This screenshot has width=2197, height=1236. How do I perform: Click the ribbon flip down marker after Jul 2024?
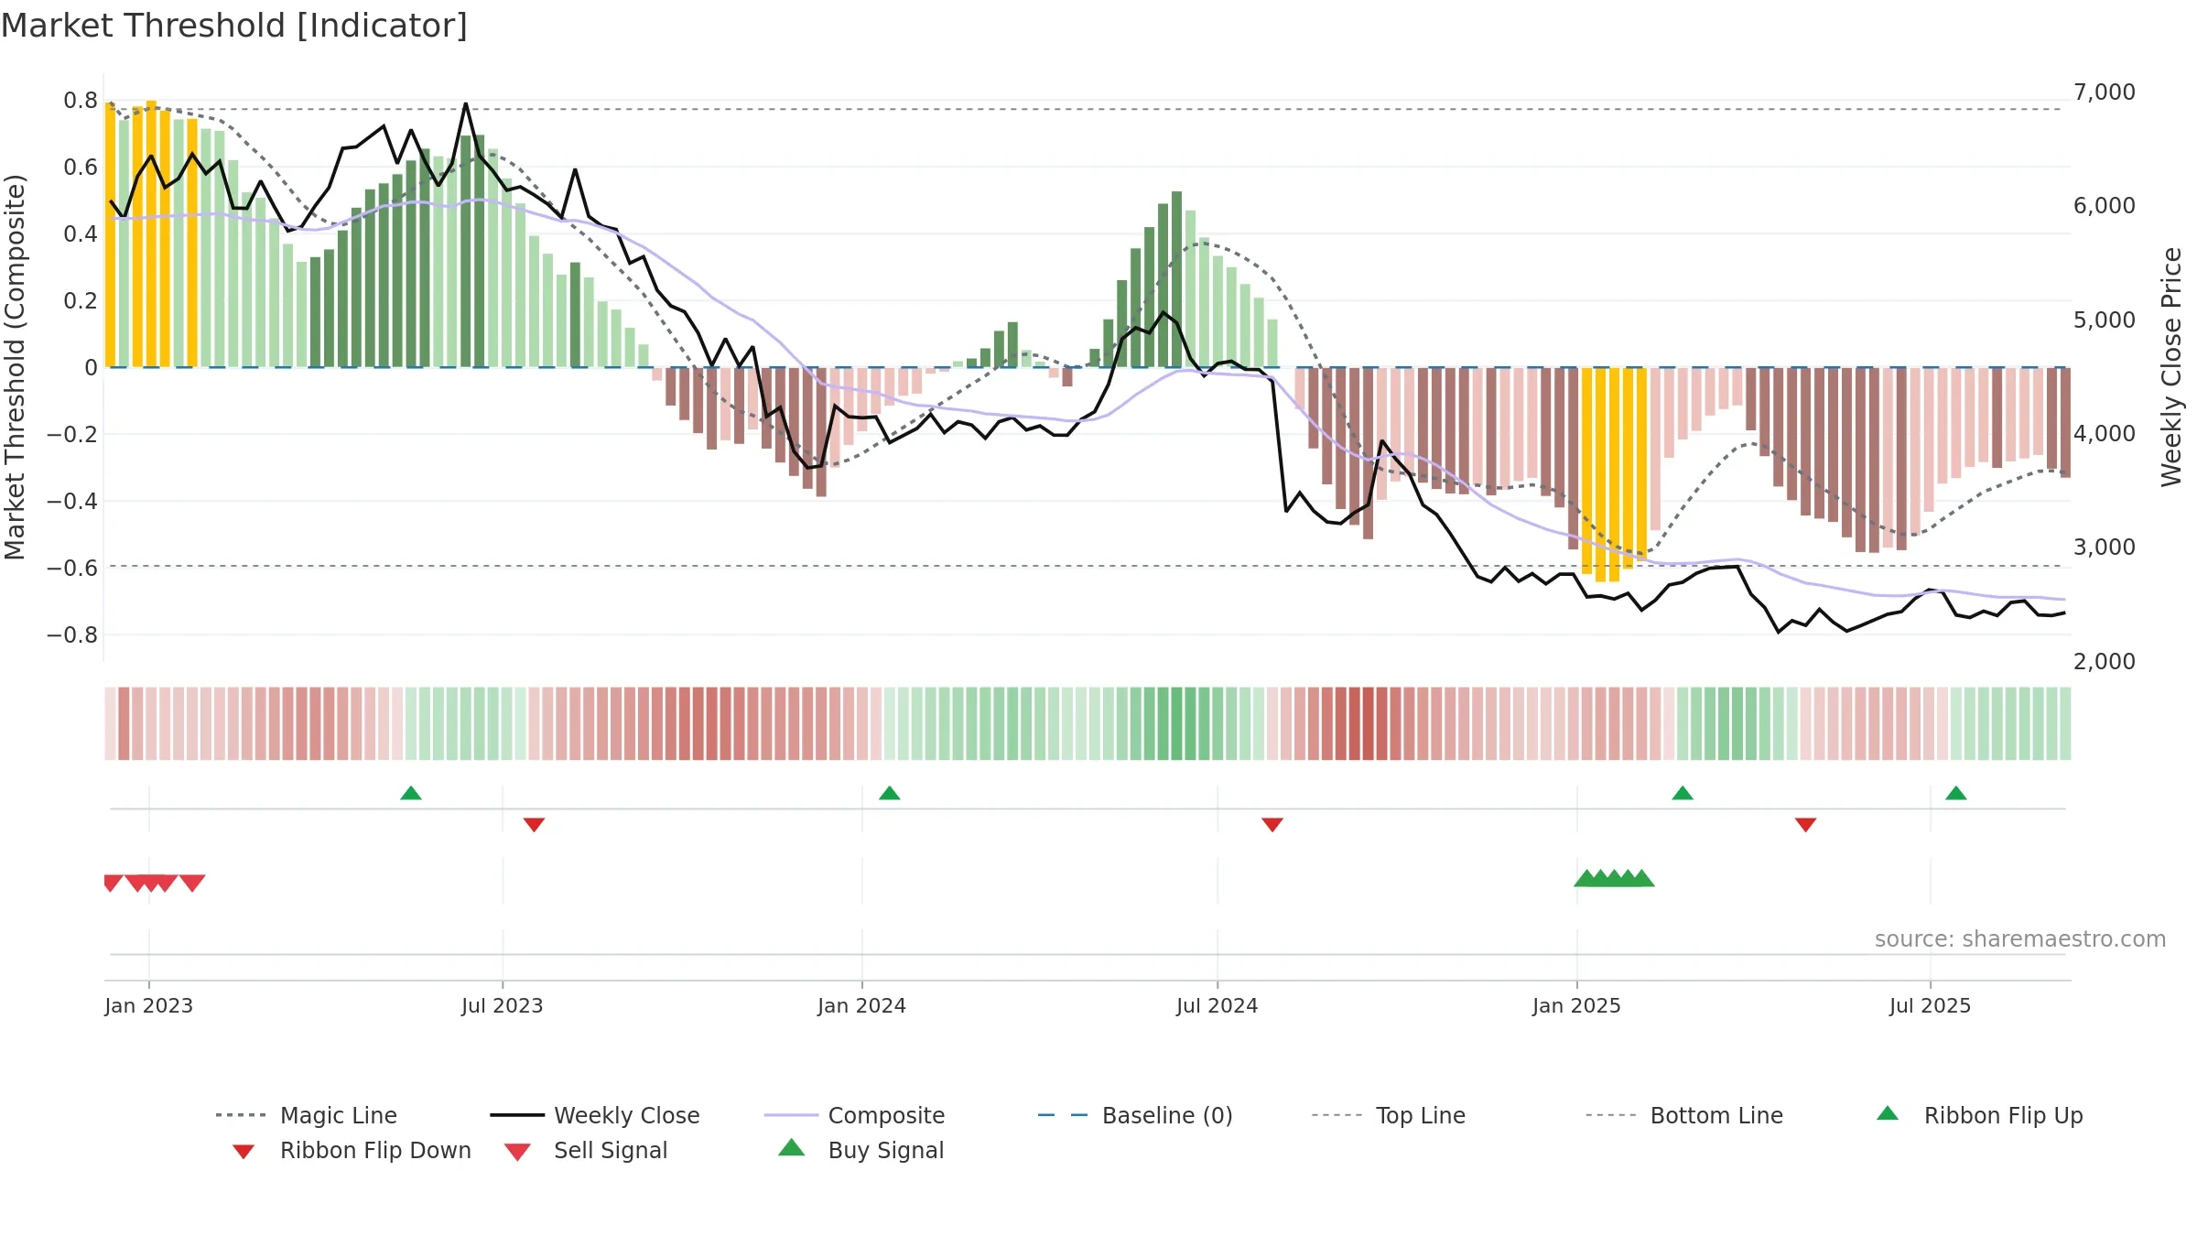(x=1272, y=825)
